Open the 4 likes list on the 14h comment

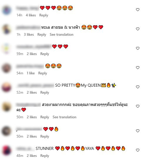tap(31, 15)
